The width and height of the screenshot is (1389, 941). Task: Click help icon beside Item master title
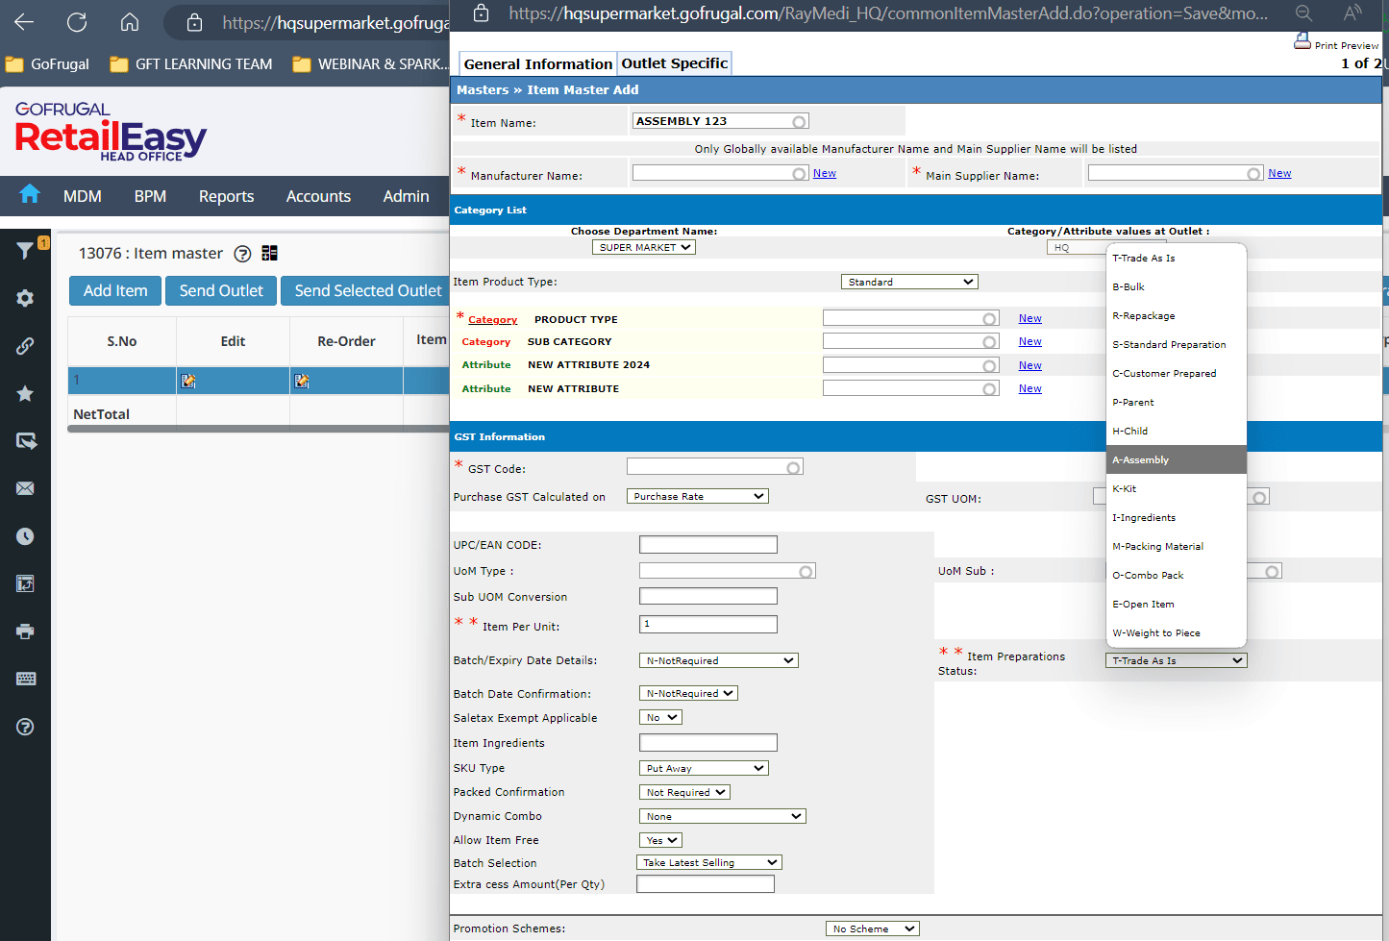click(243, 254)
